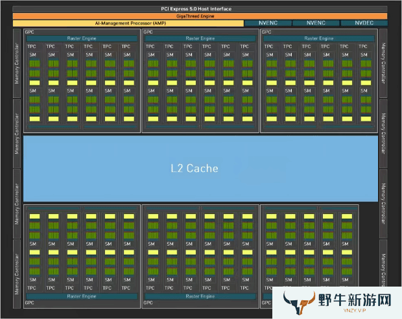Select the GPC label of the top-right cluster
Screen dimensions: 402x319
[266, 32]
